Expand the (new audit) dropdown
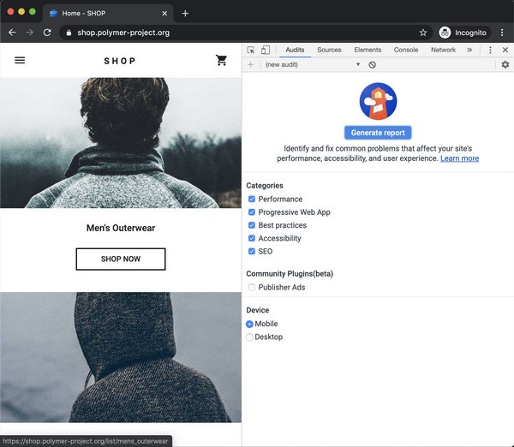 (313, 65)
